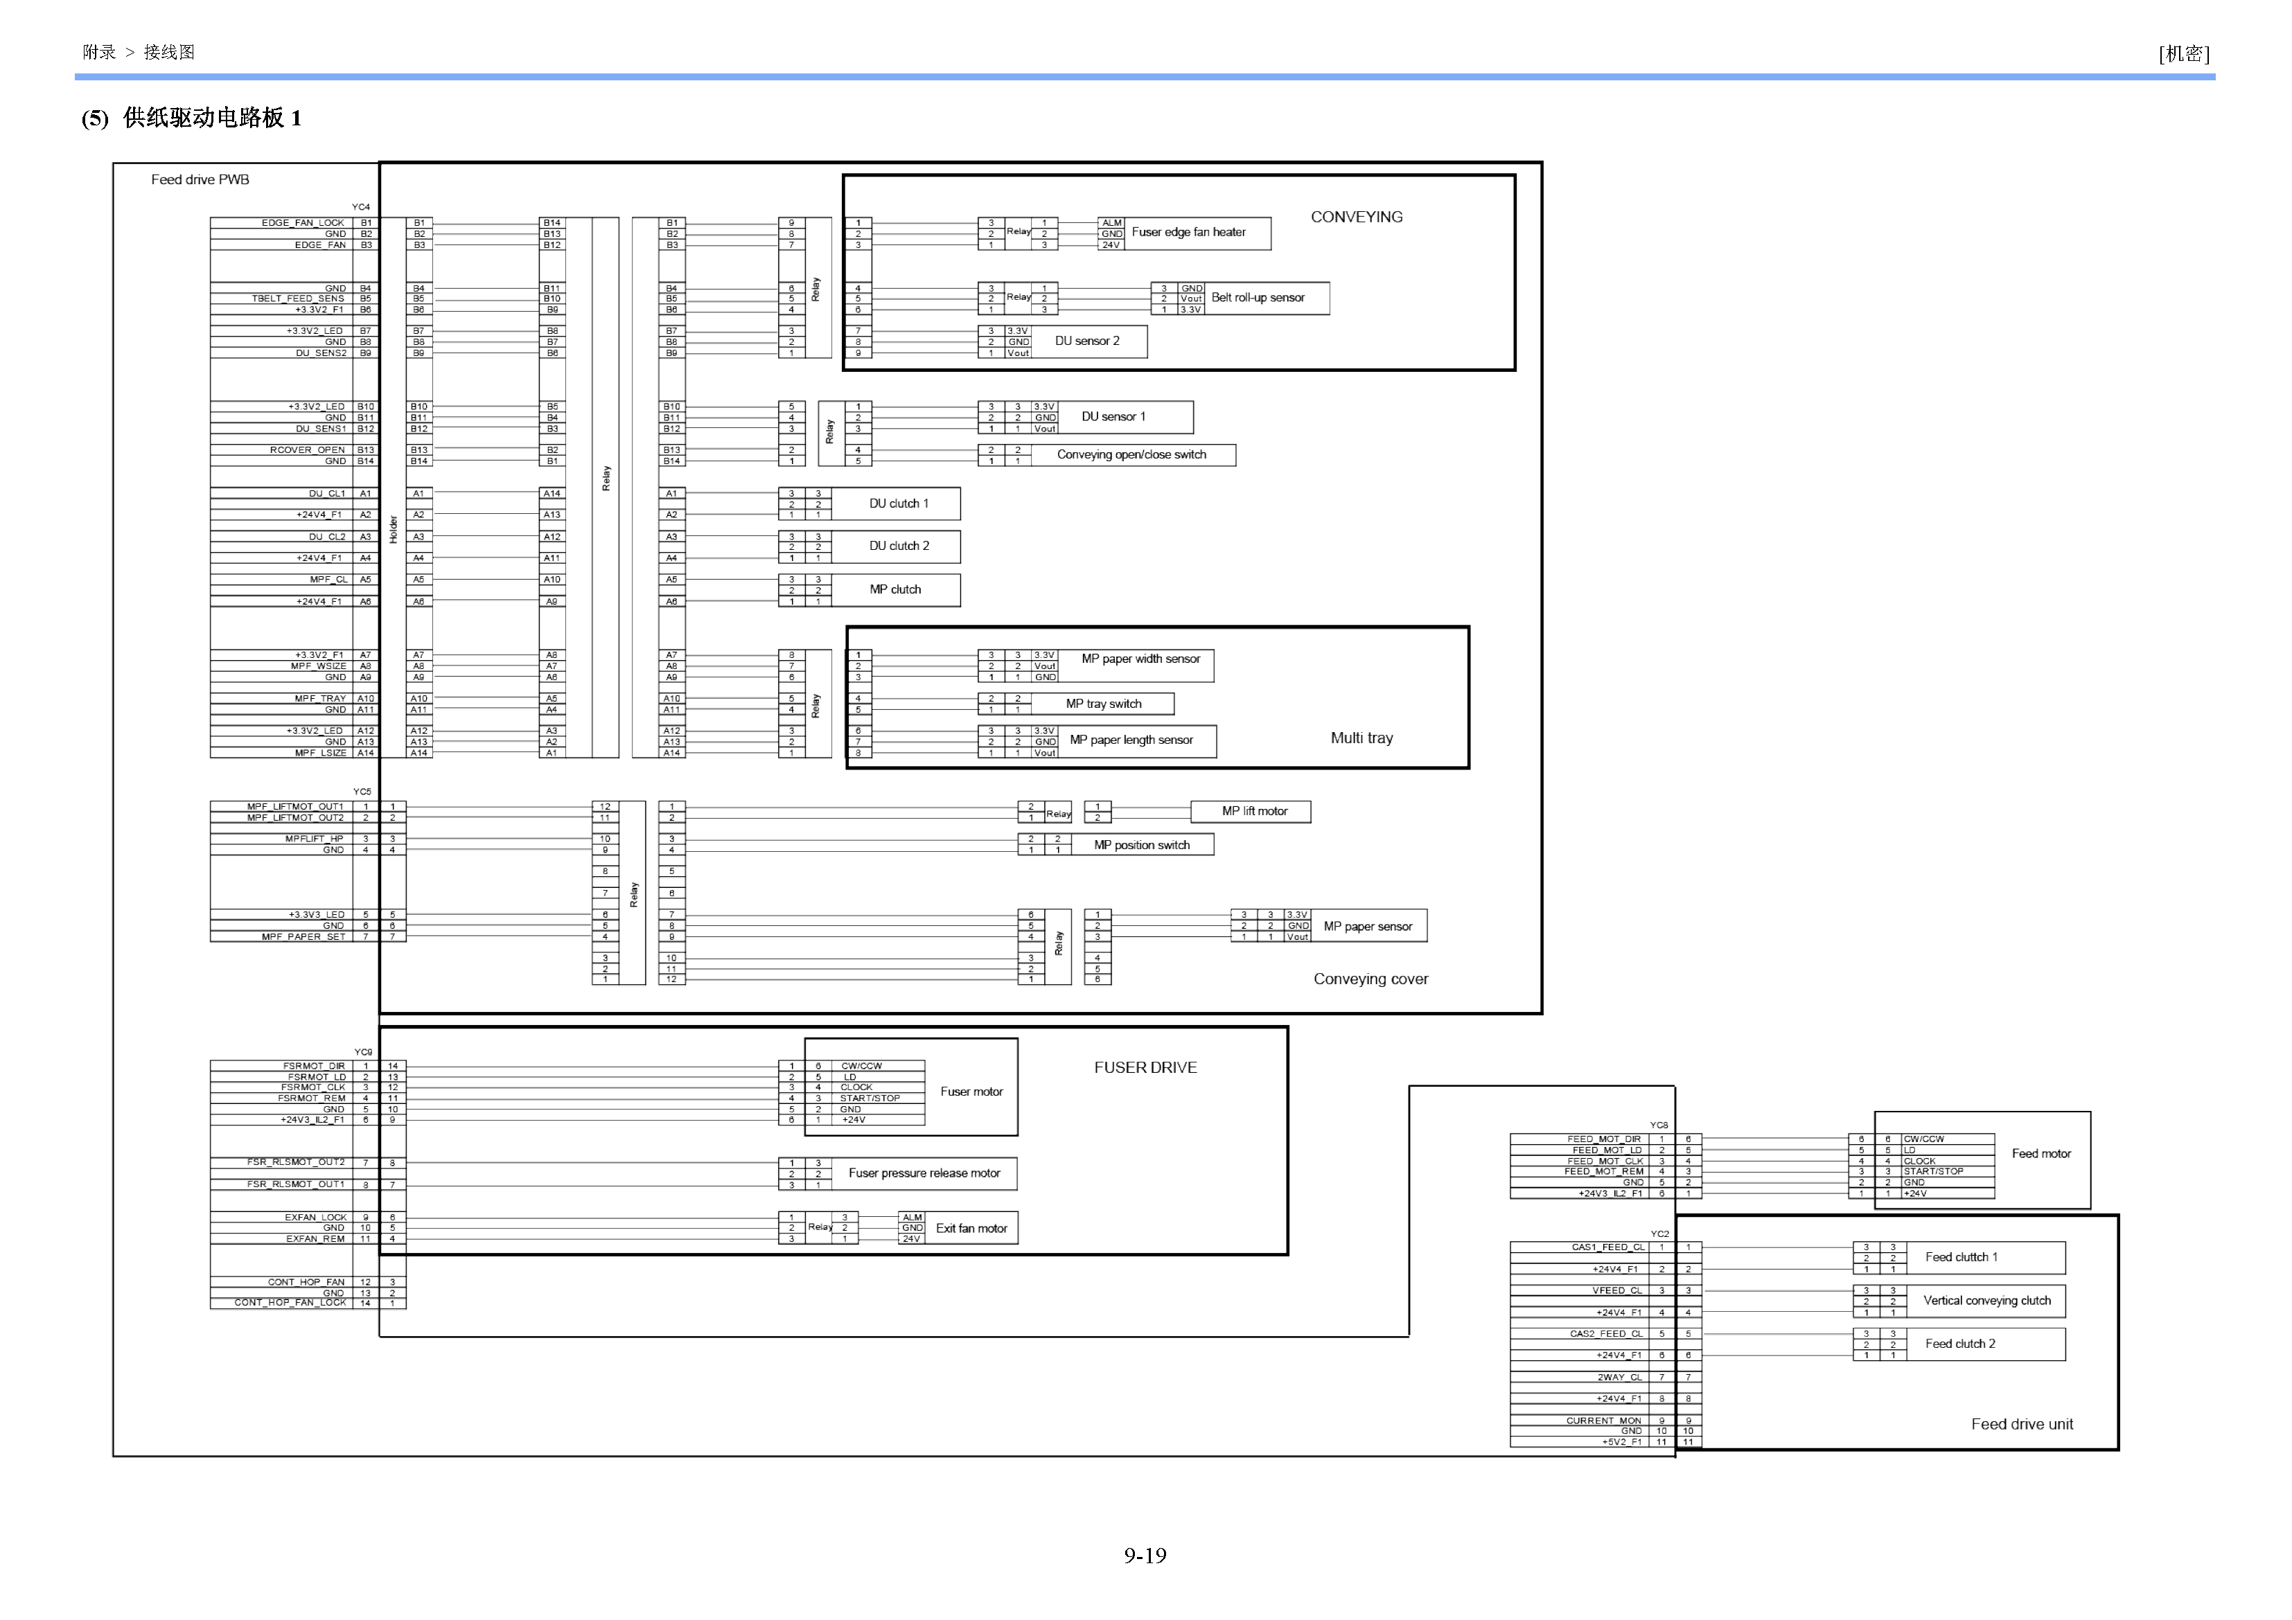Select the 'MP tray switch' label
This screenshot has height=1620, width=2292.
click(x=1103, y=704)
